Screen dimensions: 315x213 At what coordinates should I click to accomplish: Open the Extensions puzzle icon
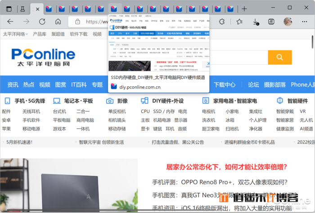(222, 22)
